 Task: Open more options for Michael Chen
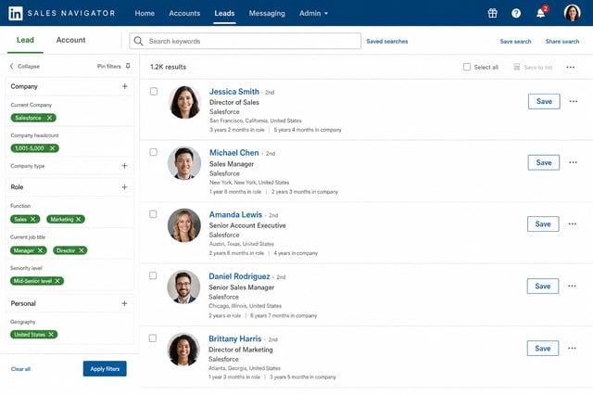(573, 162)
